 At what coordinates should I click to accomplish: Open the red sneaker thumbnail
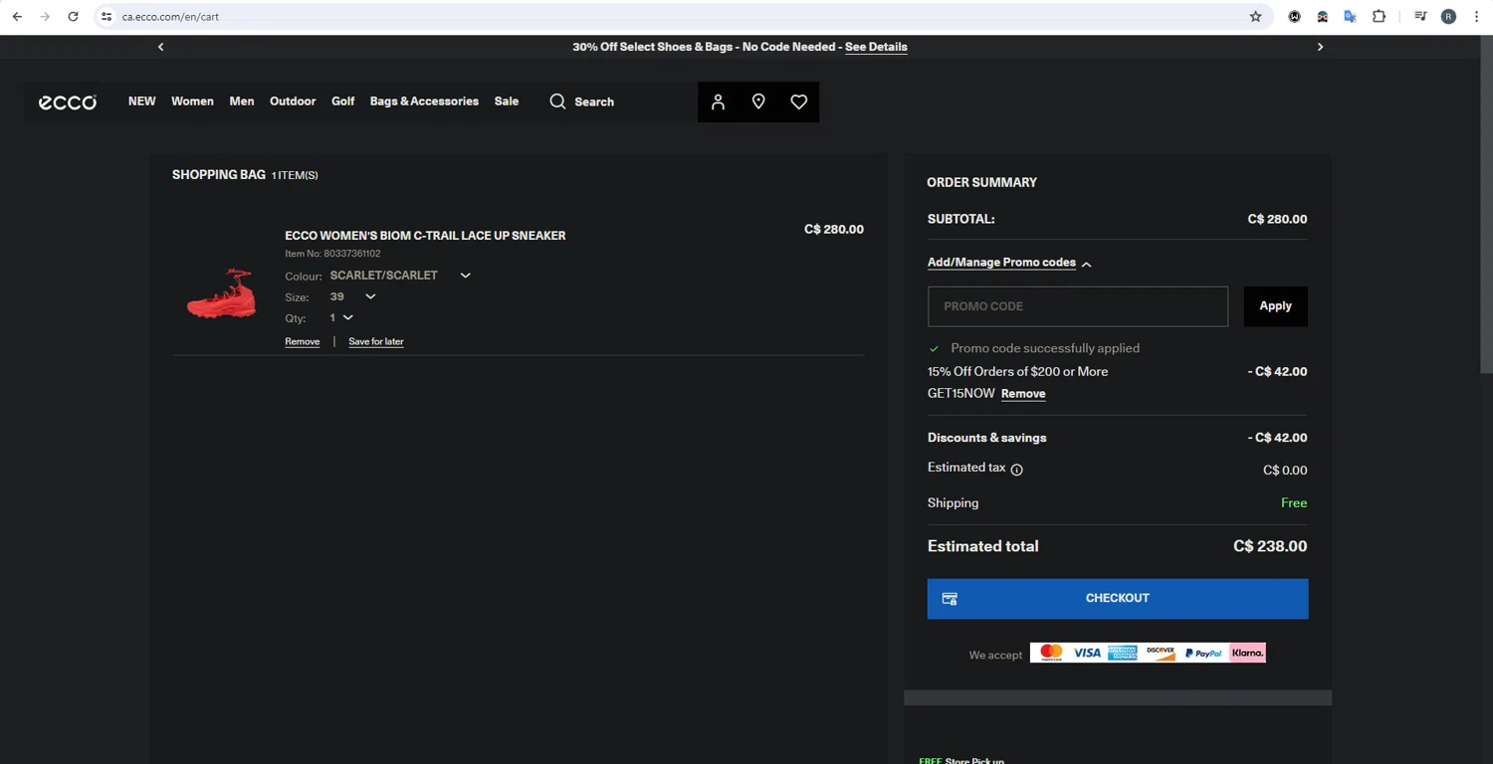(x=222, y=293)
